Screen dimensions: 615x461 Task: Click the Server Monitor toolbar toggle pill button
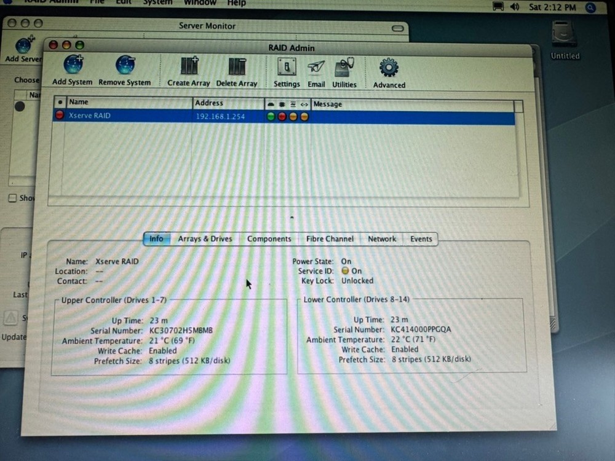[398, 28]
